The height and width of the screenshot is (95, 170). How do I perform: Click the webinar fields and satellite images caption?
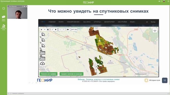point(99,79)
